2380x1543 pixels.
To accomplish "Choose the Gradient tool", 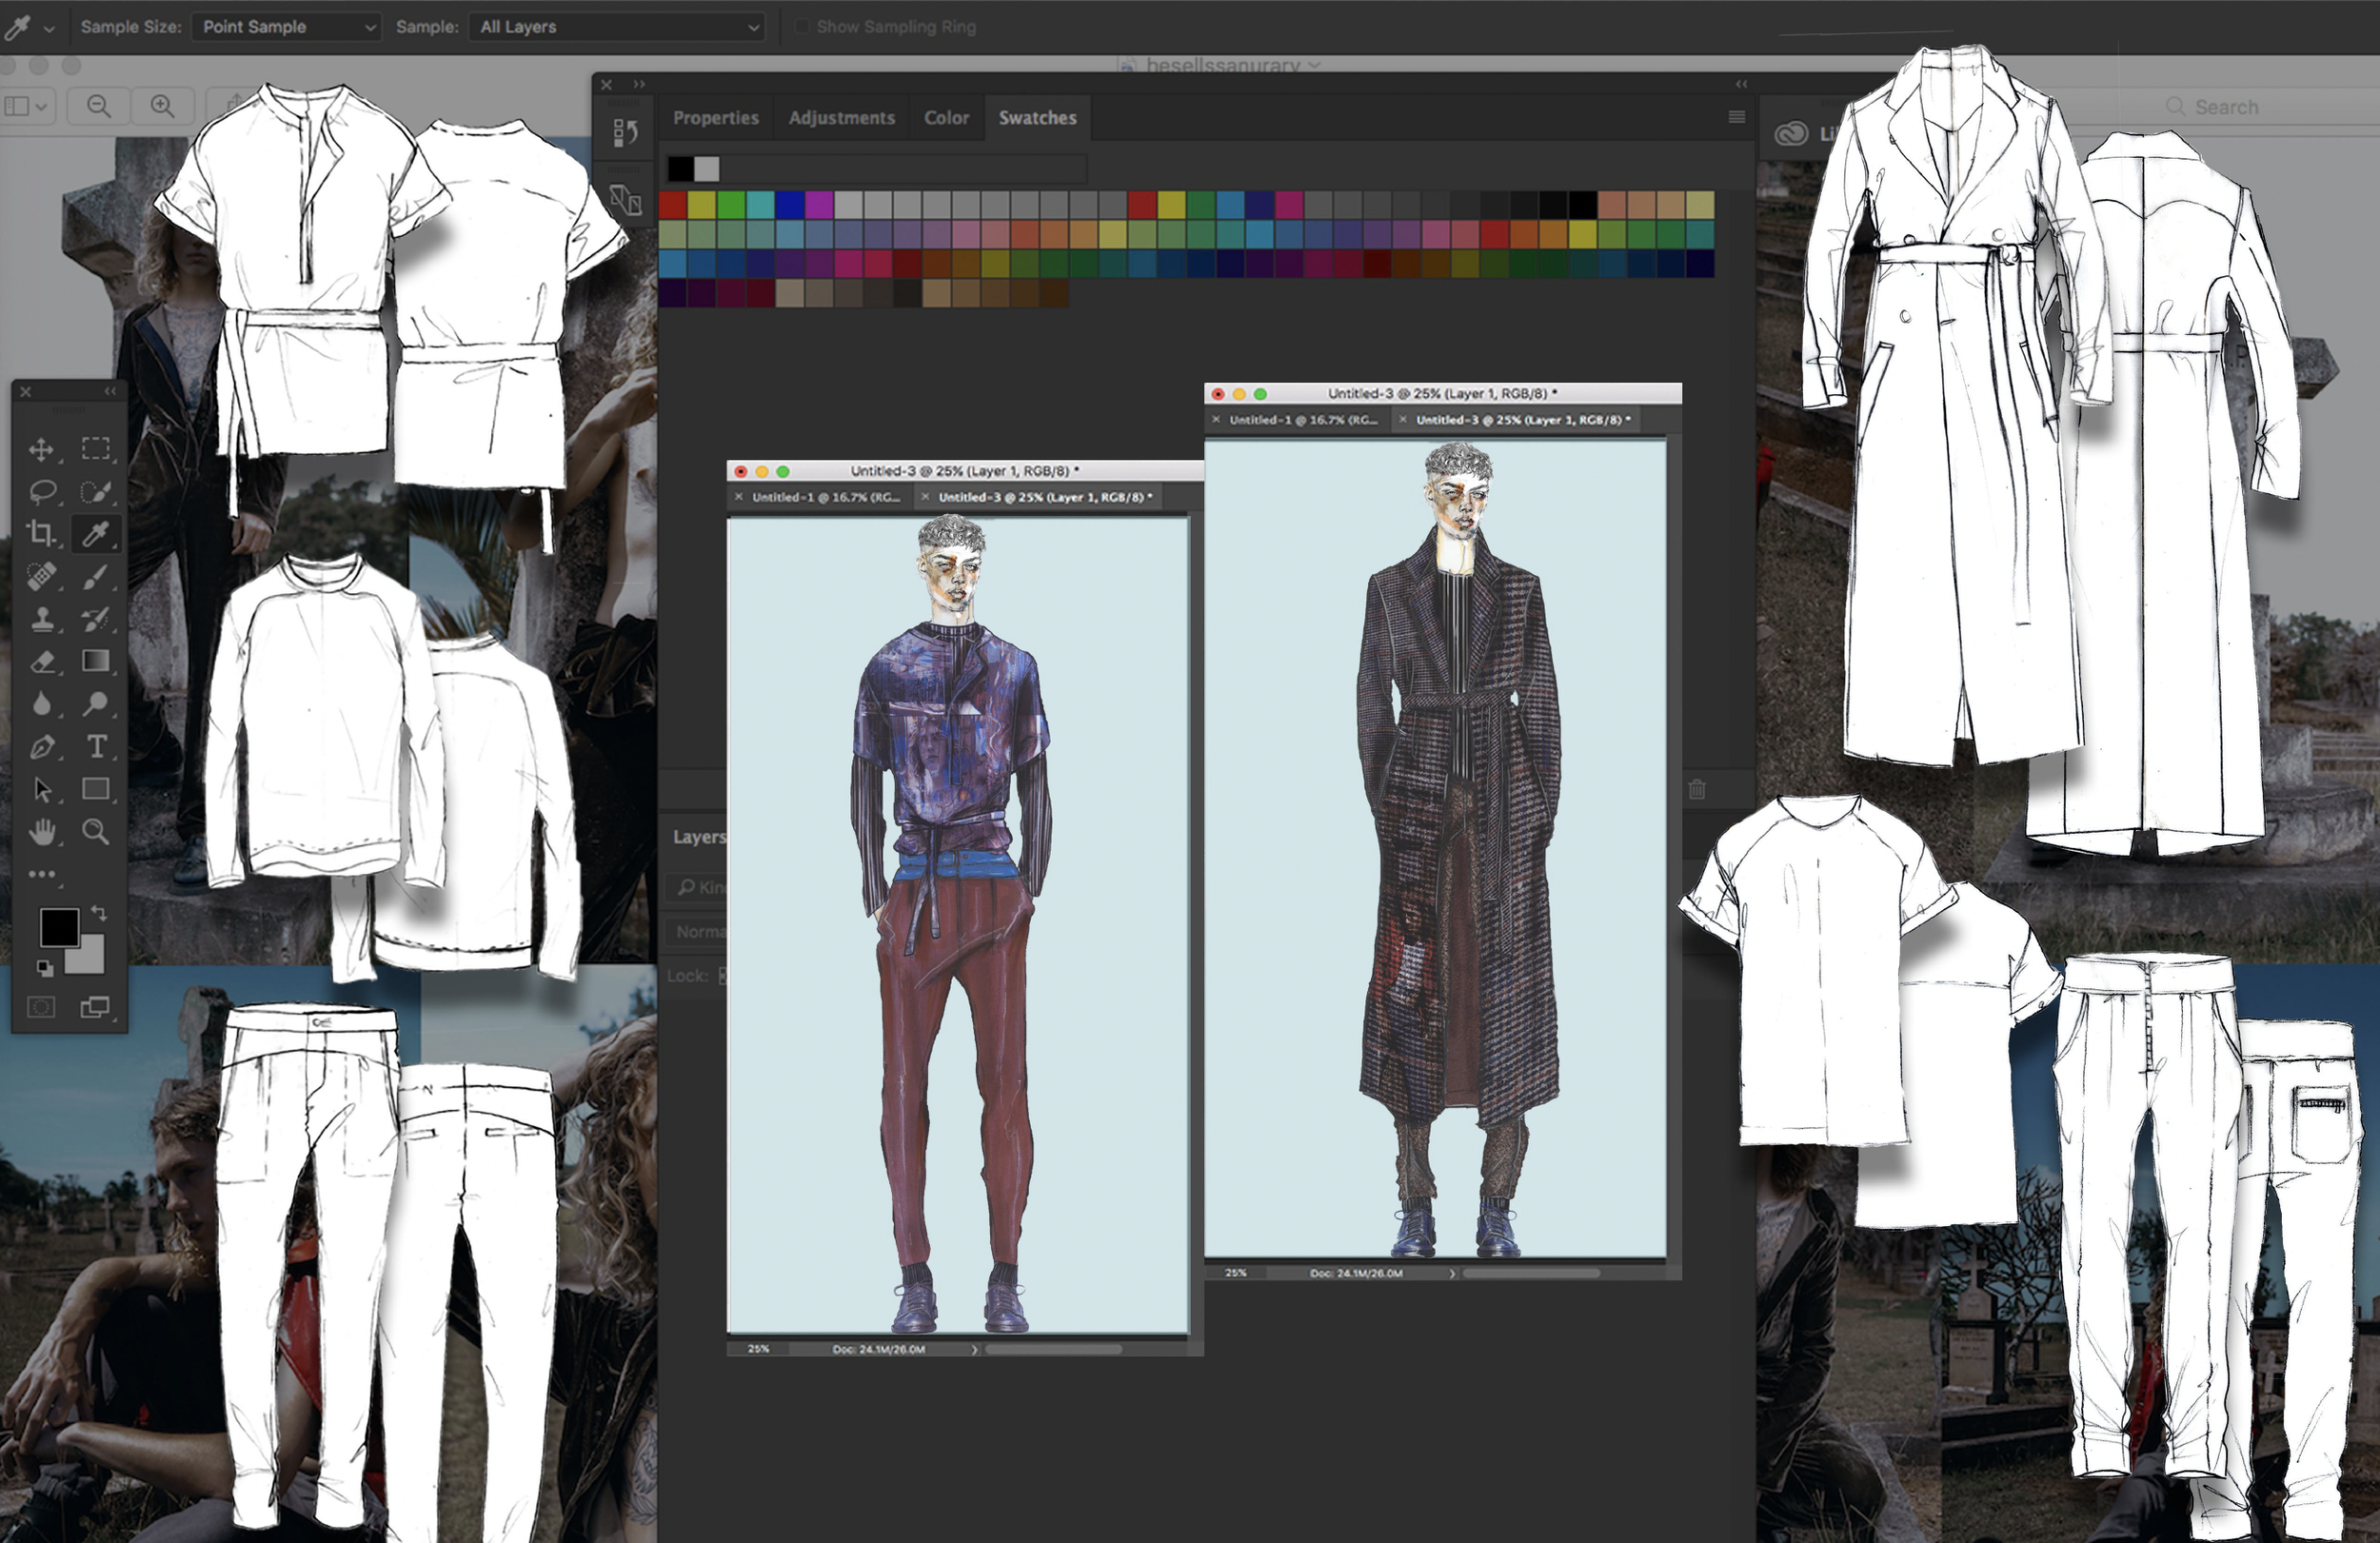I will point(96,661).
